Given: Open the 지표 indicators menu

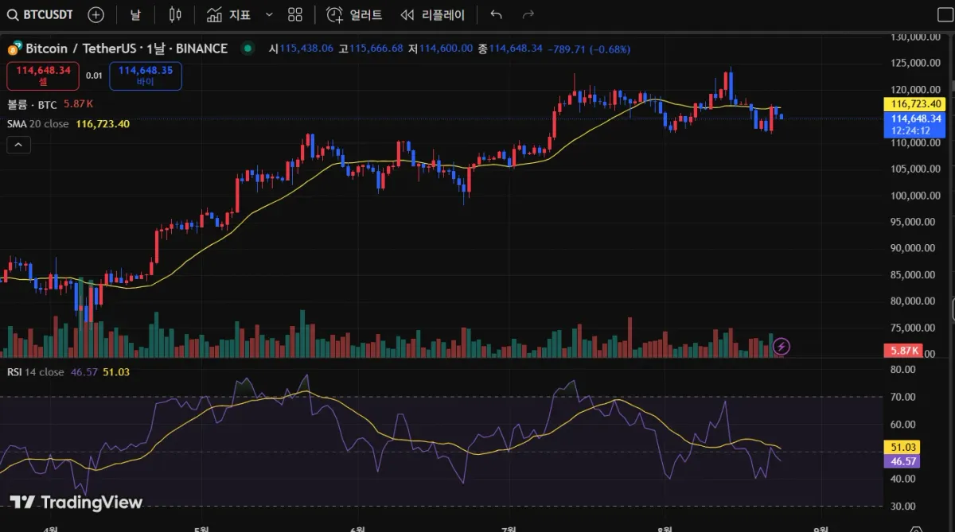Looking at the screenshot, I should pos(228,14).
